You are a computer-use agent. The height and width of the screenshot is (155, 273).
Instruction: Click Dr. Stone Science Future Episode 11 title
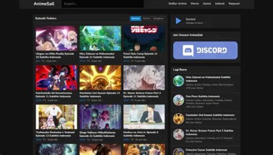[x=142, y=95]
